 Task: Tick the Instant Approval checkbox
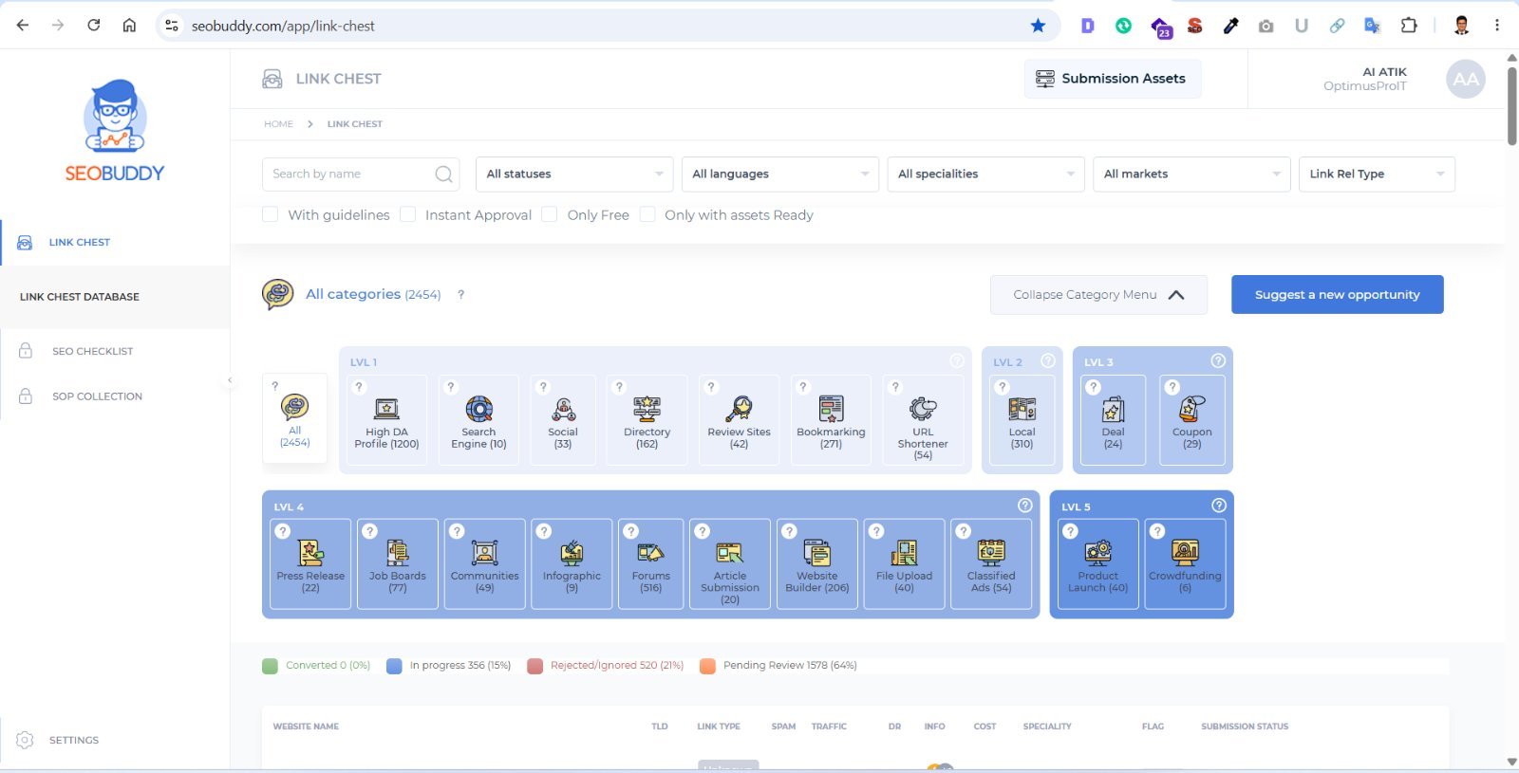[407, 214]
